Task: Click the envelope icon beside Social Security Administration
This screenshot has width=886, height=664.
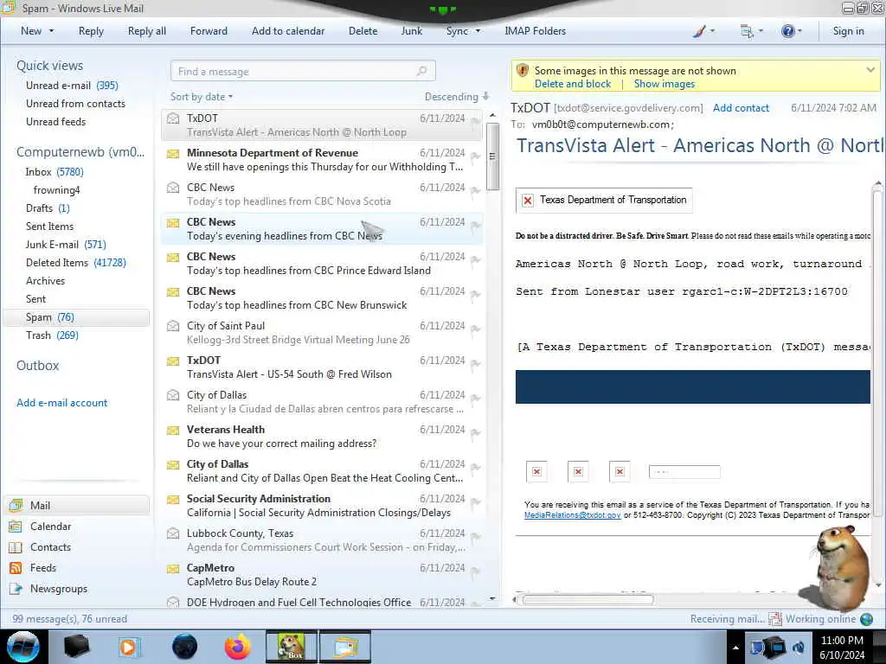Action: coord(173,499)
